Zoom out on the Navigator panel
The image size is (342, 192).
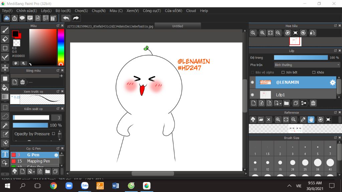[278, 33]
